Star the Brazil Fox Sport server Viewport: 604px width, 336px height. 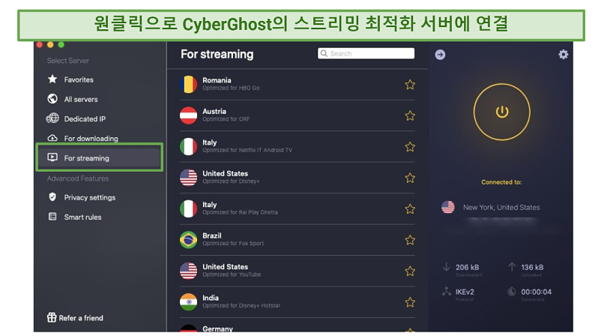[x=410, y=240]
